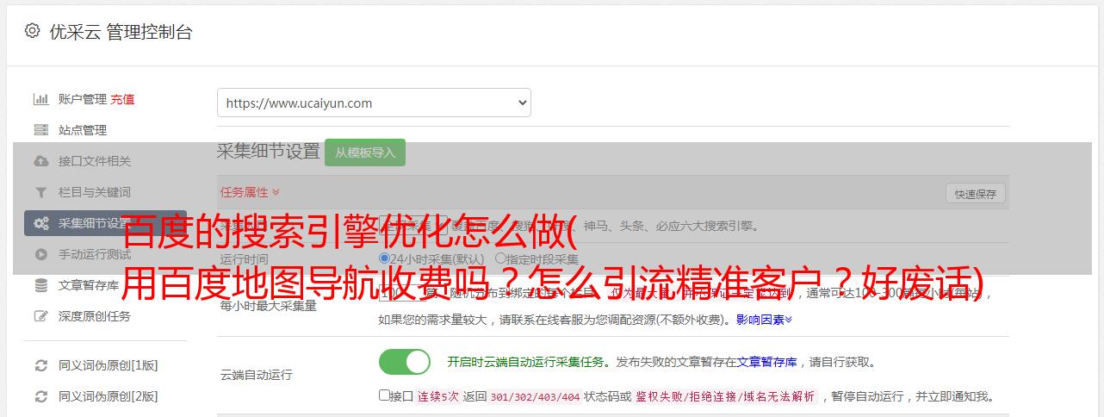Click the 云端自动运行 label

tap(256, 375)
